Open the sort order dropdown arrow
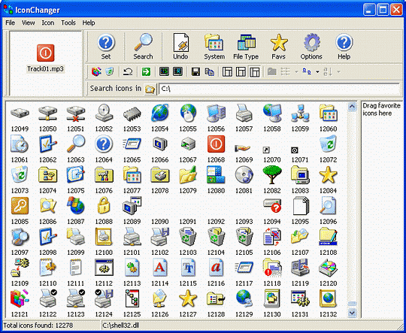The image size is (406, 333). pos(338,71)
